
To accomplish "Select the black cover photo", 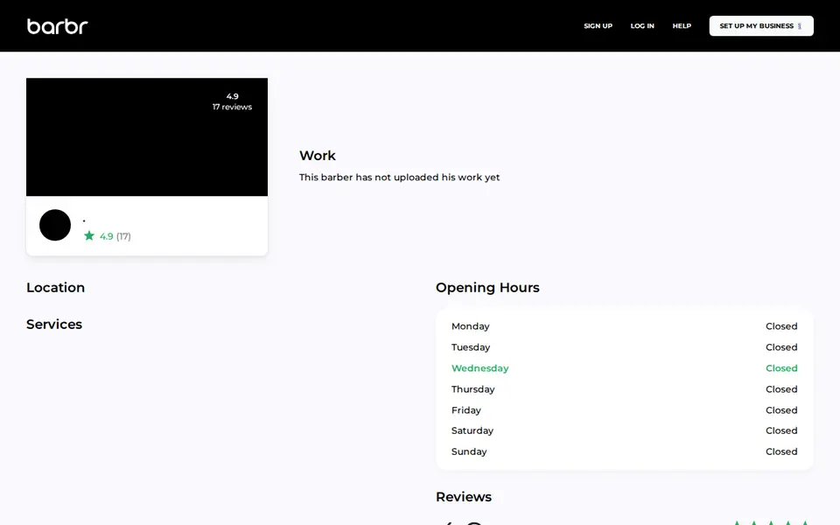I will (x=147, y=137).
